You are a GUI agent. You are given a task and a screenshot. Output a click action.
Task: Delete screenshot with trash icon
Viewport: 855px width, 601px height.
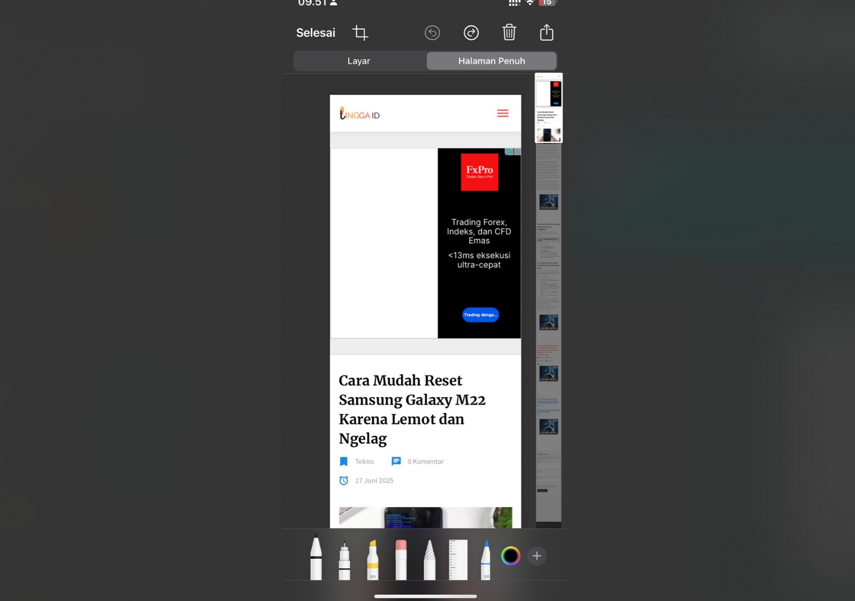[509, 32]
